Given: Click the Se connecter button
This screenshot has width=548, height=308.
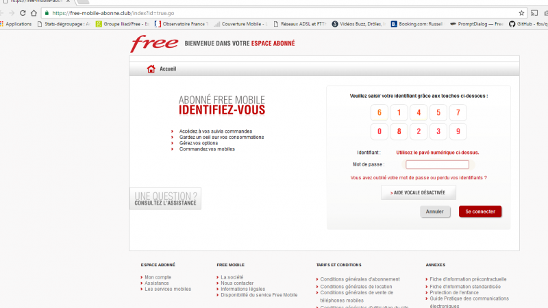Looking at the screenshot, I should tap(480, 211).
